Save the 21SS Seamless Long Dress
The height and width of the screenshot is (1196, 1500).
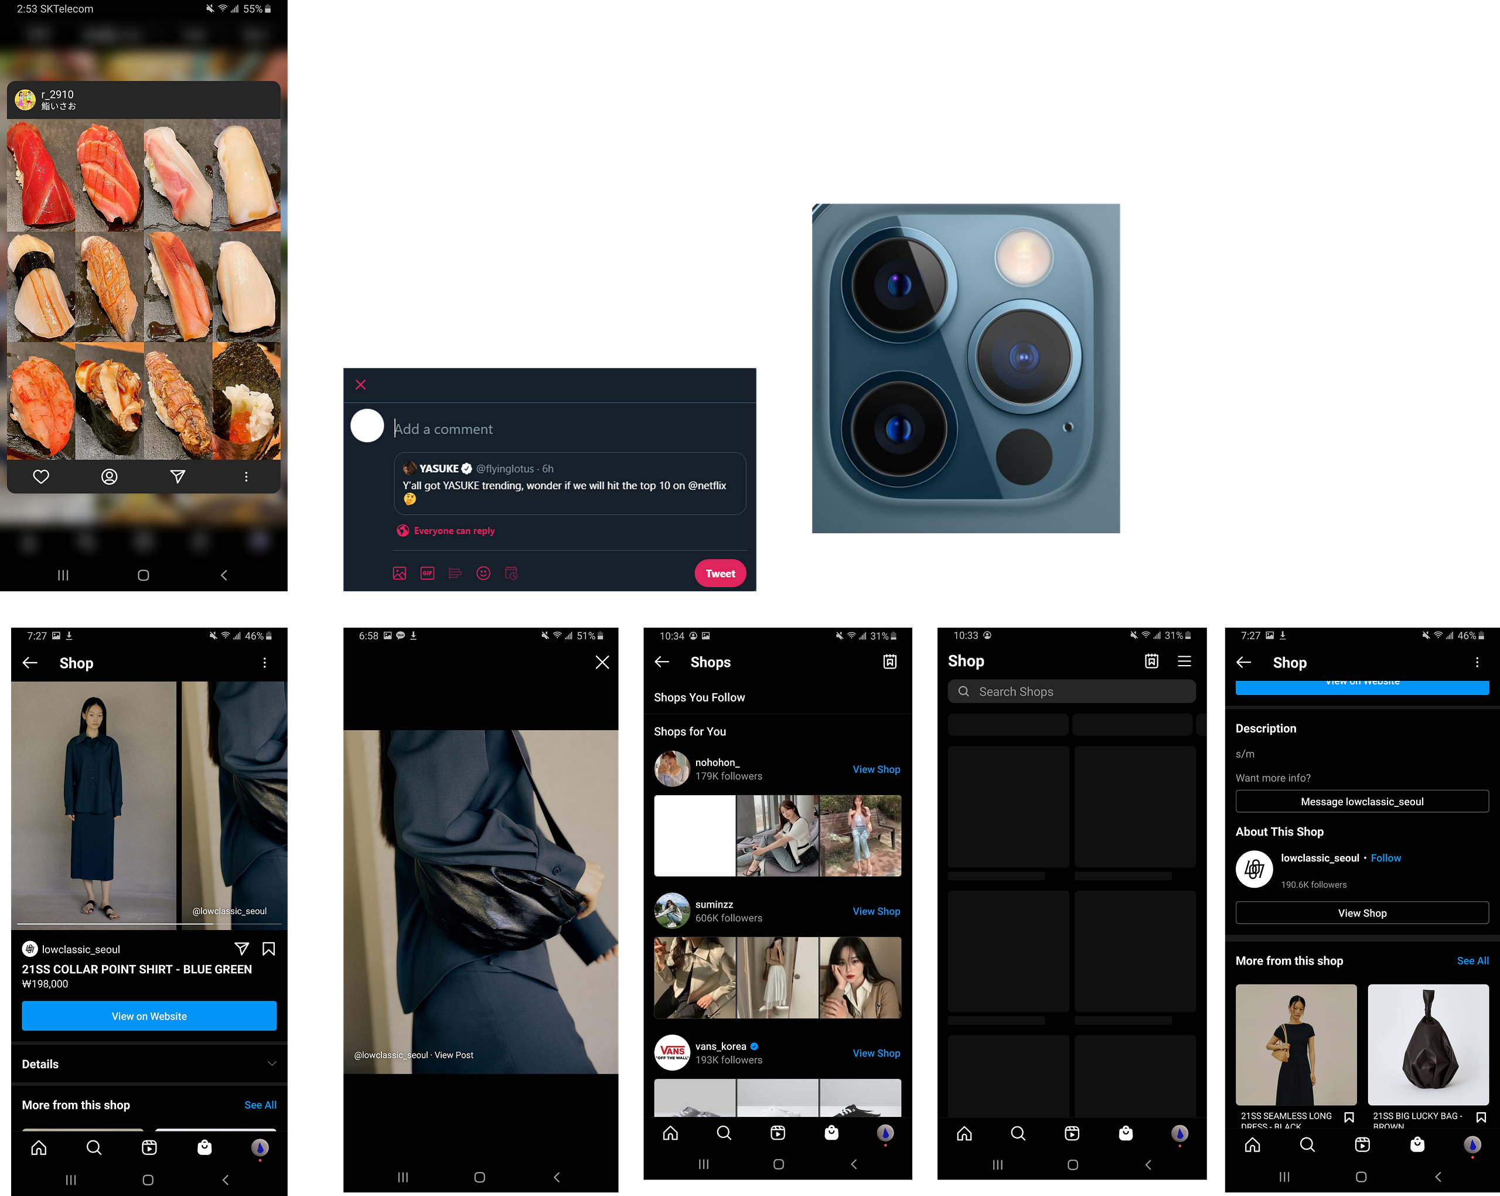pos(1348,1117)
